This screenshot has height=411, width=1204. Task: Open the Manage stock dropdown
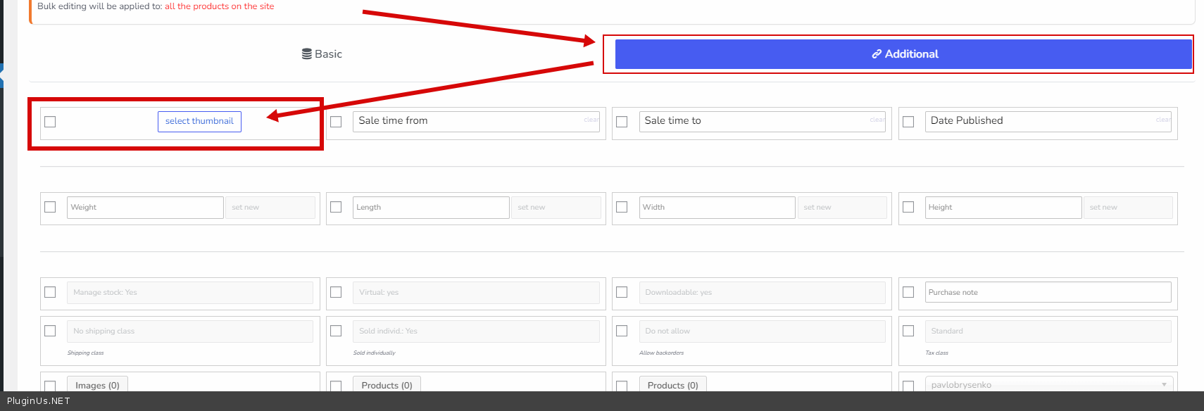click(x=189, y=293)
